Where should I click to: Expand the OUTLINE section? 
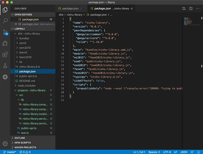[x=20, y=138]
